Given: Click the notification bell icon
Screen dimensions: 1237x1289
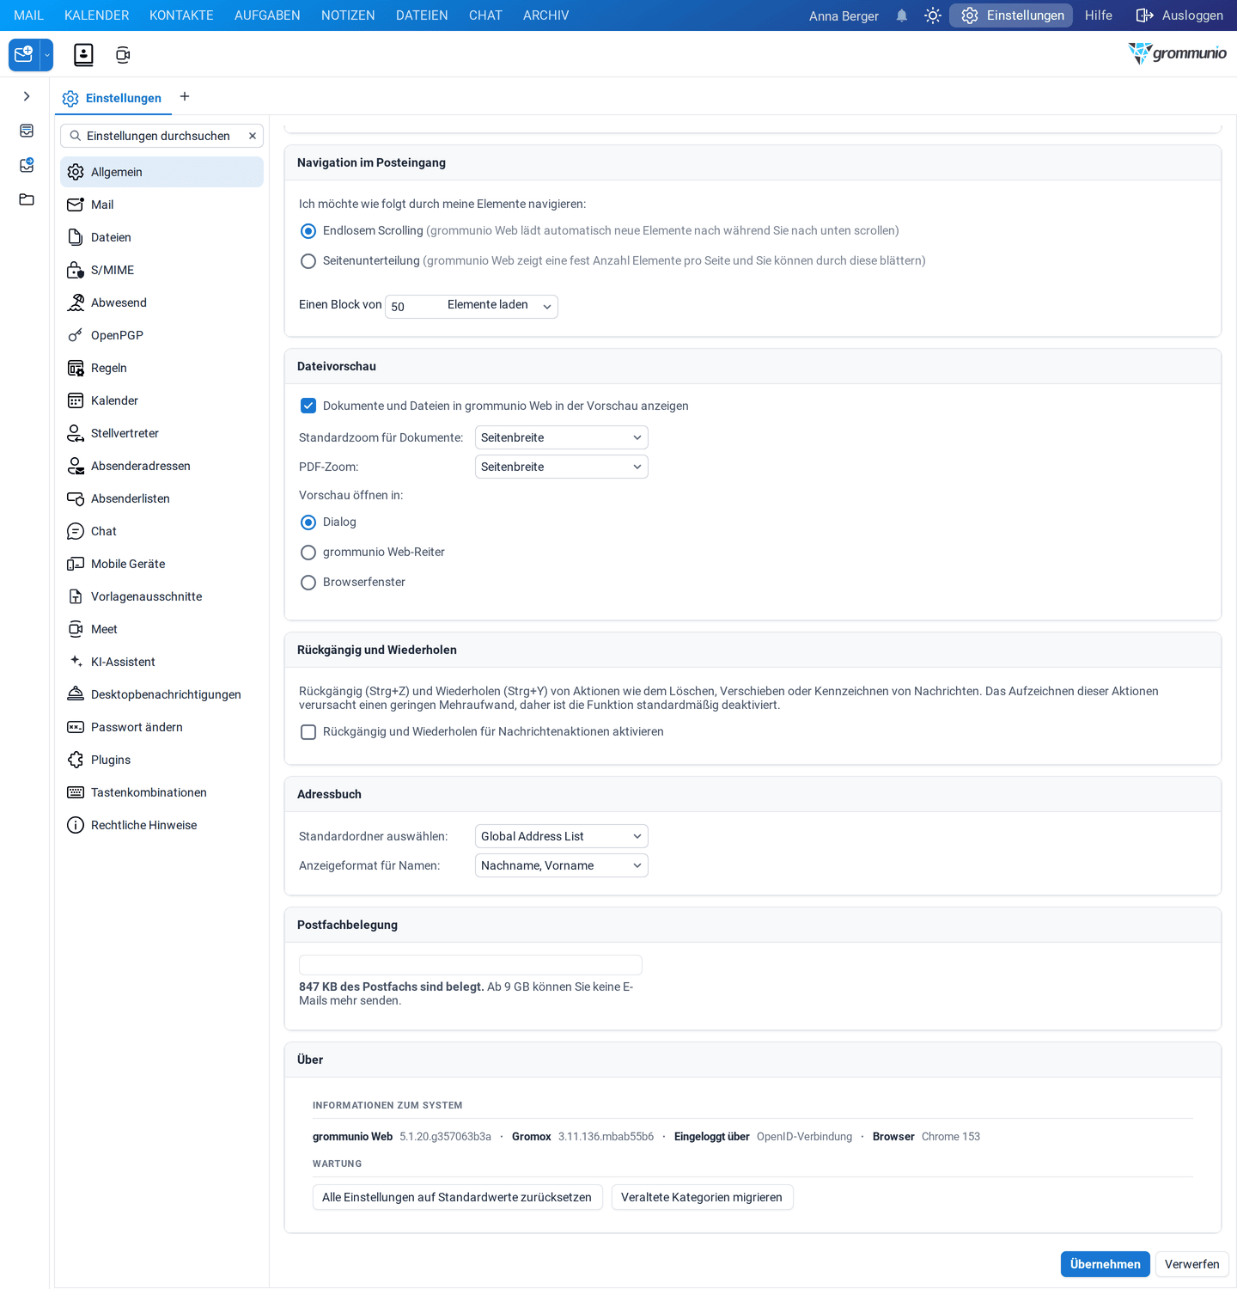Looking at the screenshot, I should [x=902, y=15].
